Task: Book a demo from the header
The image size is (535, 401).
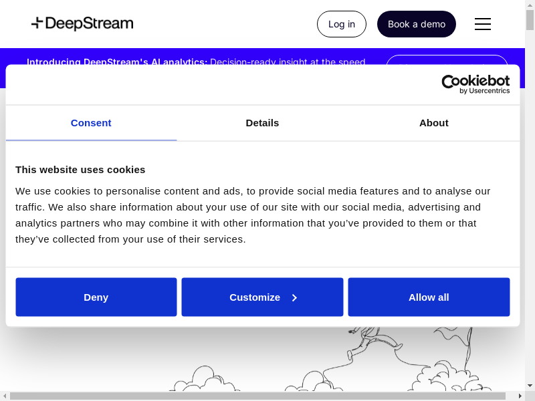Action: (416, 24)
